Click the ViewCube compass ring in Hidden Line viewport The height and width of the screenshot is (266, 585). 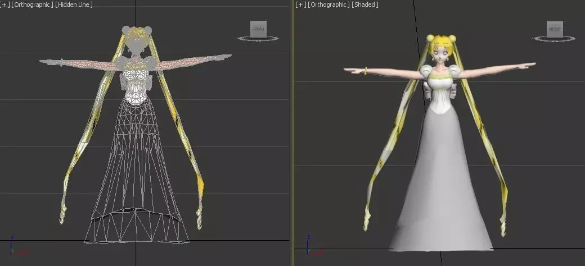pos(258,38)
